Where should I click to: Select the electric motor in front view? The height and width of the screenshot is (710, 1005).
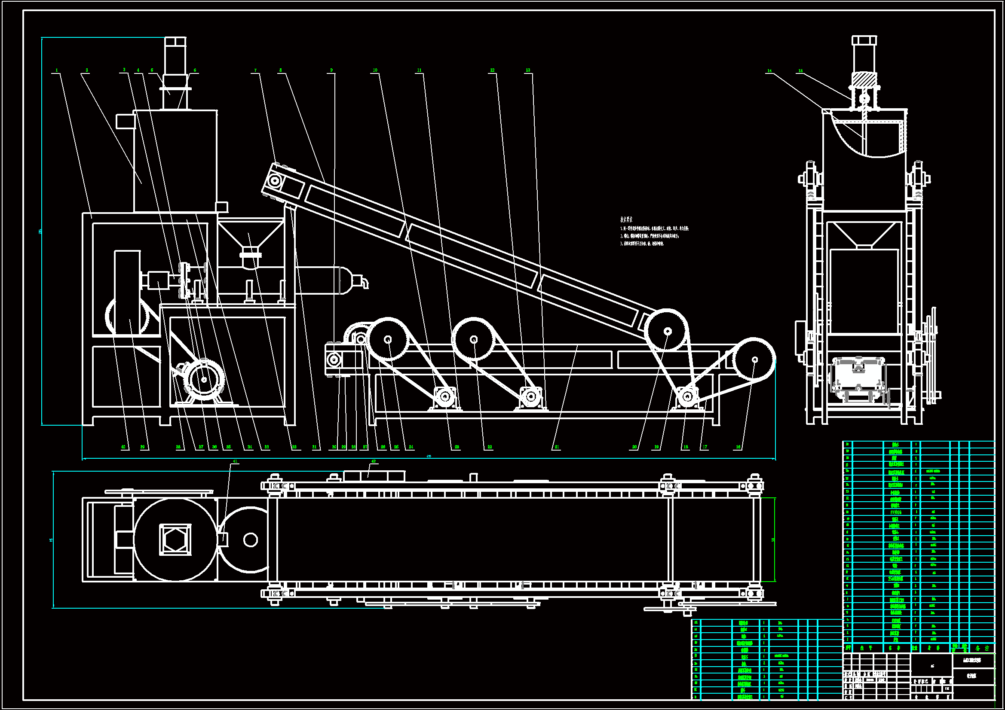click(x=204, y=379)
